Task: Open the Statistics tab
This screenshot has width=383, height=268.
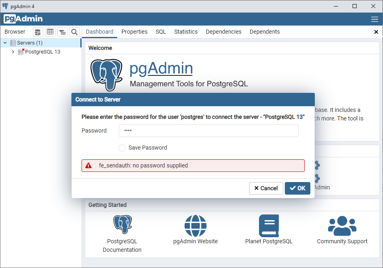Action: (186, 32)
